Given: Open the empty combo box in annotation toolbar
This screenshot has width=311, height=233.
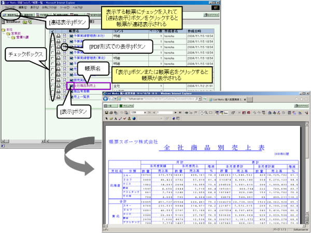Looking at the screenshot, I should tap(150, 119).
